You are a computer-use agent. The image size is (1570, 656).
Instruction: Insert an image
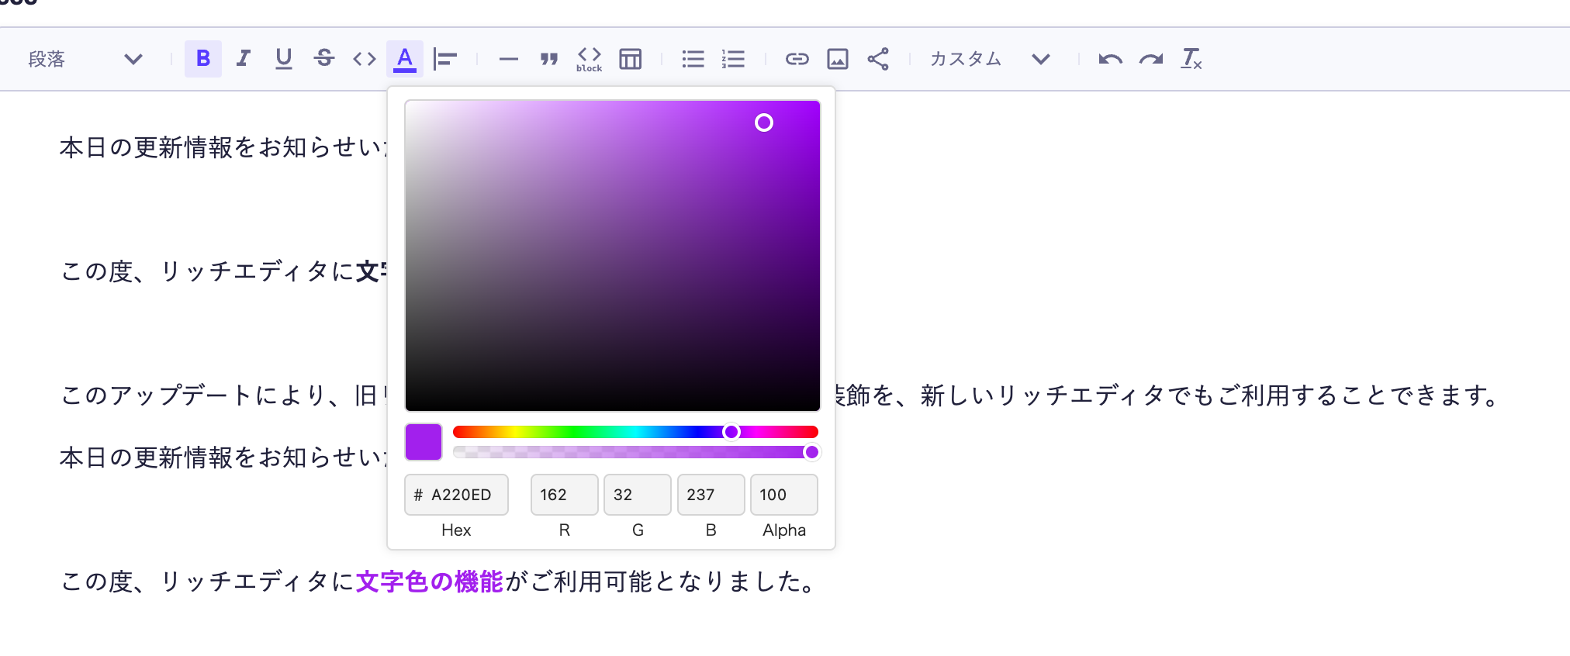tap(838, 59)
